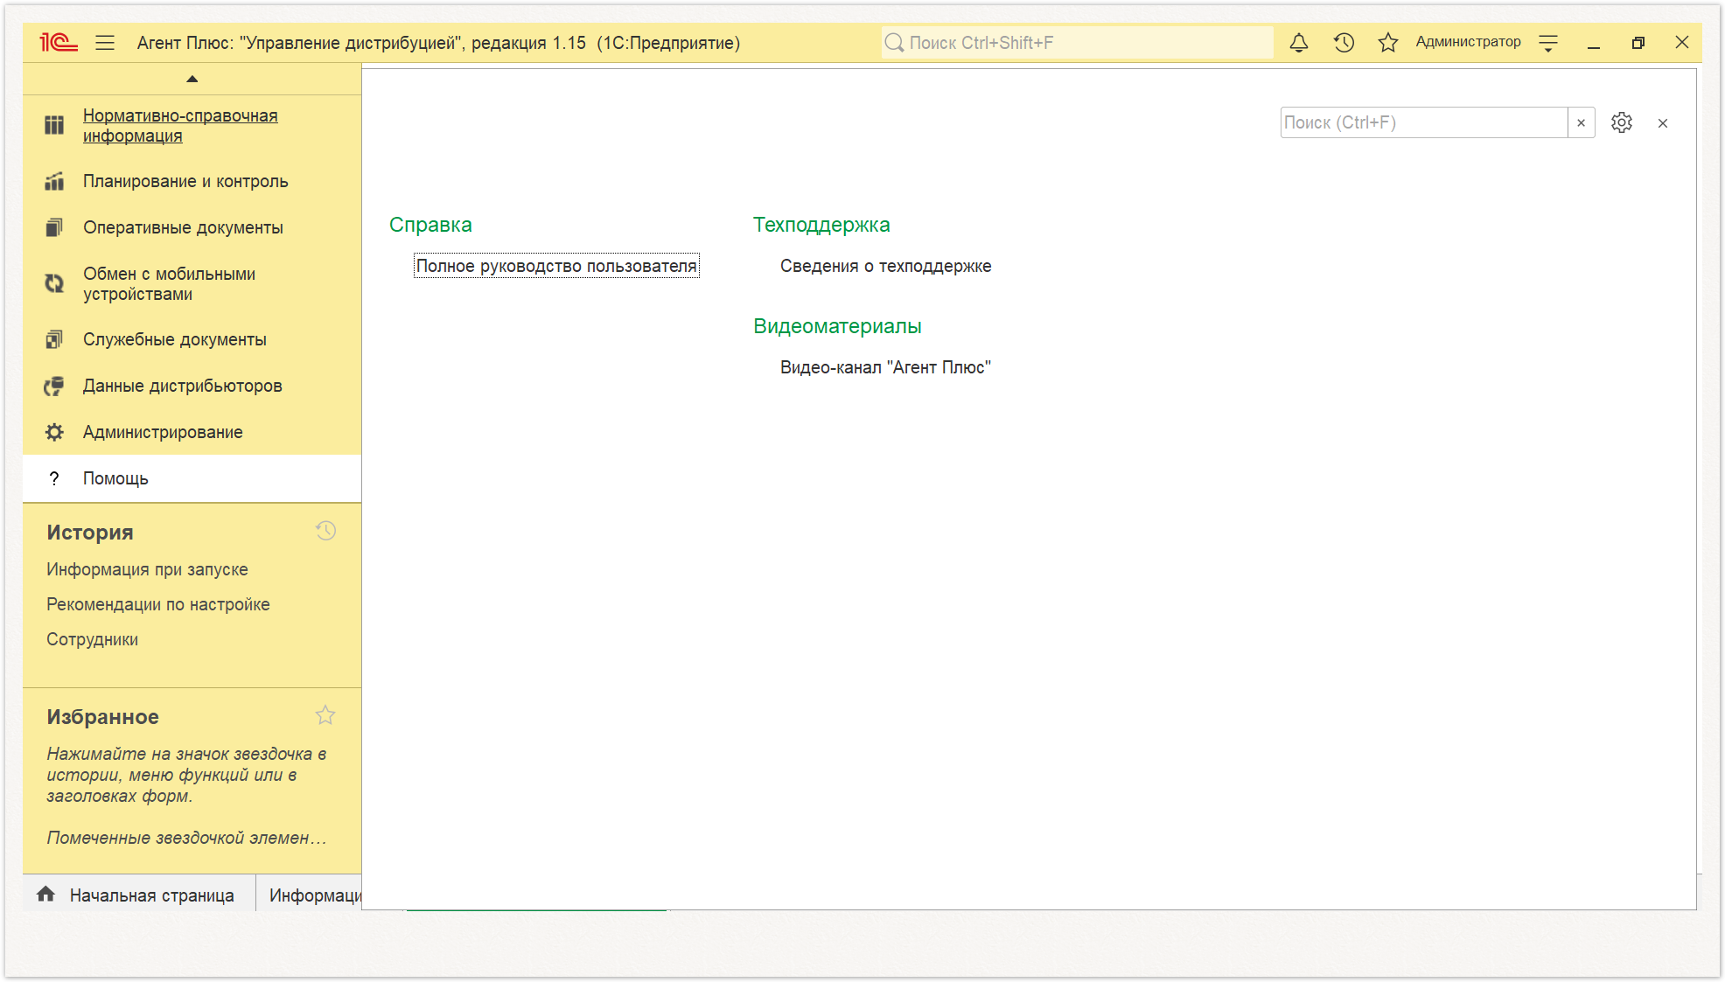The height and width of the screenshot is (982, 1725).
Task: Open Рекомендации по настройке from history
Action: point(158,604)
